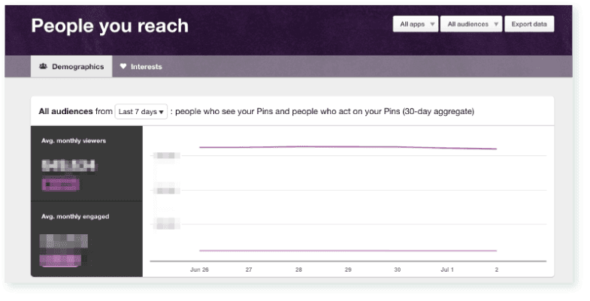Click the 30 date marker on chart axis
This screenshot has height=301, width=590.
(398, 269)
